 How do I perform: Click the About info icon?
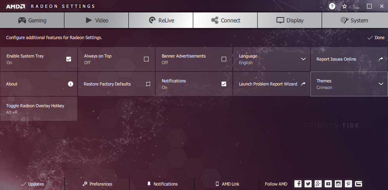pos(71,84)
